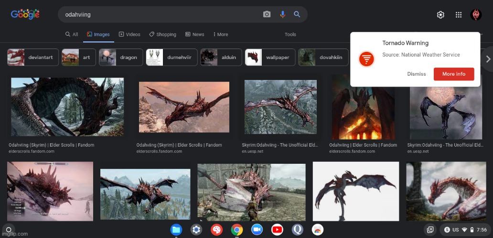Click More info on Tornado Warning

coord(454,74)
